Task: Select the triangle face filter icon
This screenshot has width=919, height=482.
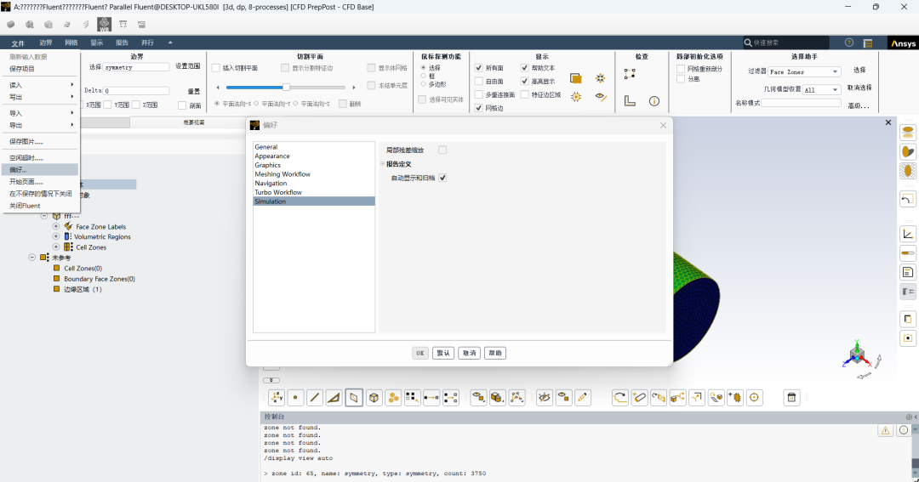Action: tap(334, 398)
